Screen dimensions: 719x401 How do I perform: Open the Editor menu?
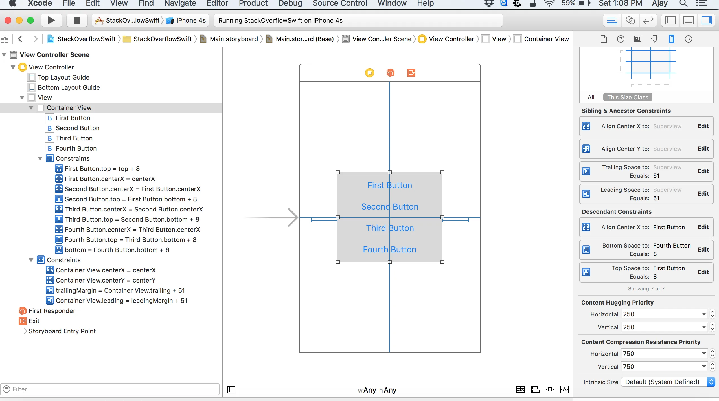(217, 3)
